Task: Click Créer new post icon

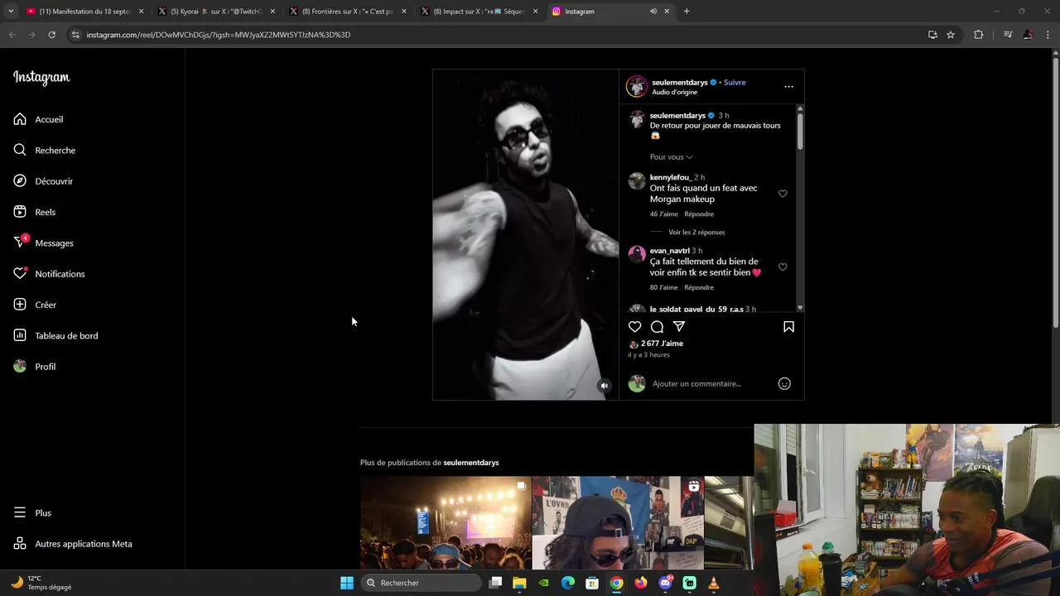Action: point(20,305)
